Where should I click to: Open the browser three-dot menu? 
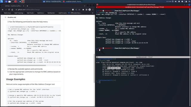(x=93, y=10)
